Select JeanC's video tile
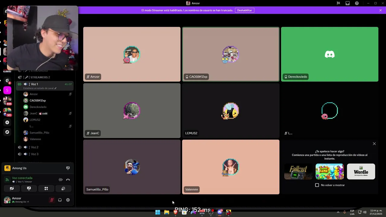Image resolution: width=386 pixels, height=217 pixels. (132, 111)
